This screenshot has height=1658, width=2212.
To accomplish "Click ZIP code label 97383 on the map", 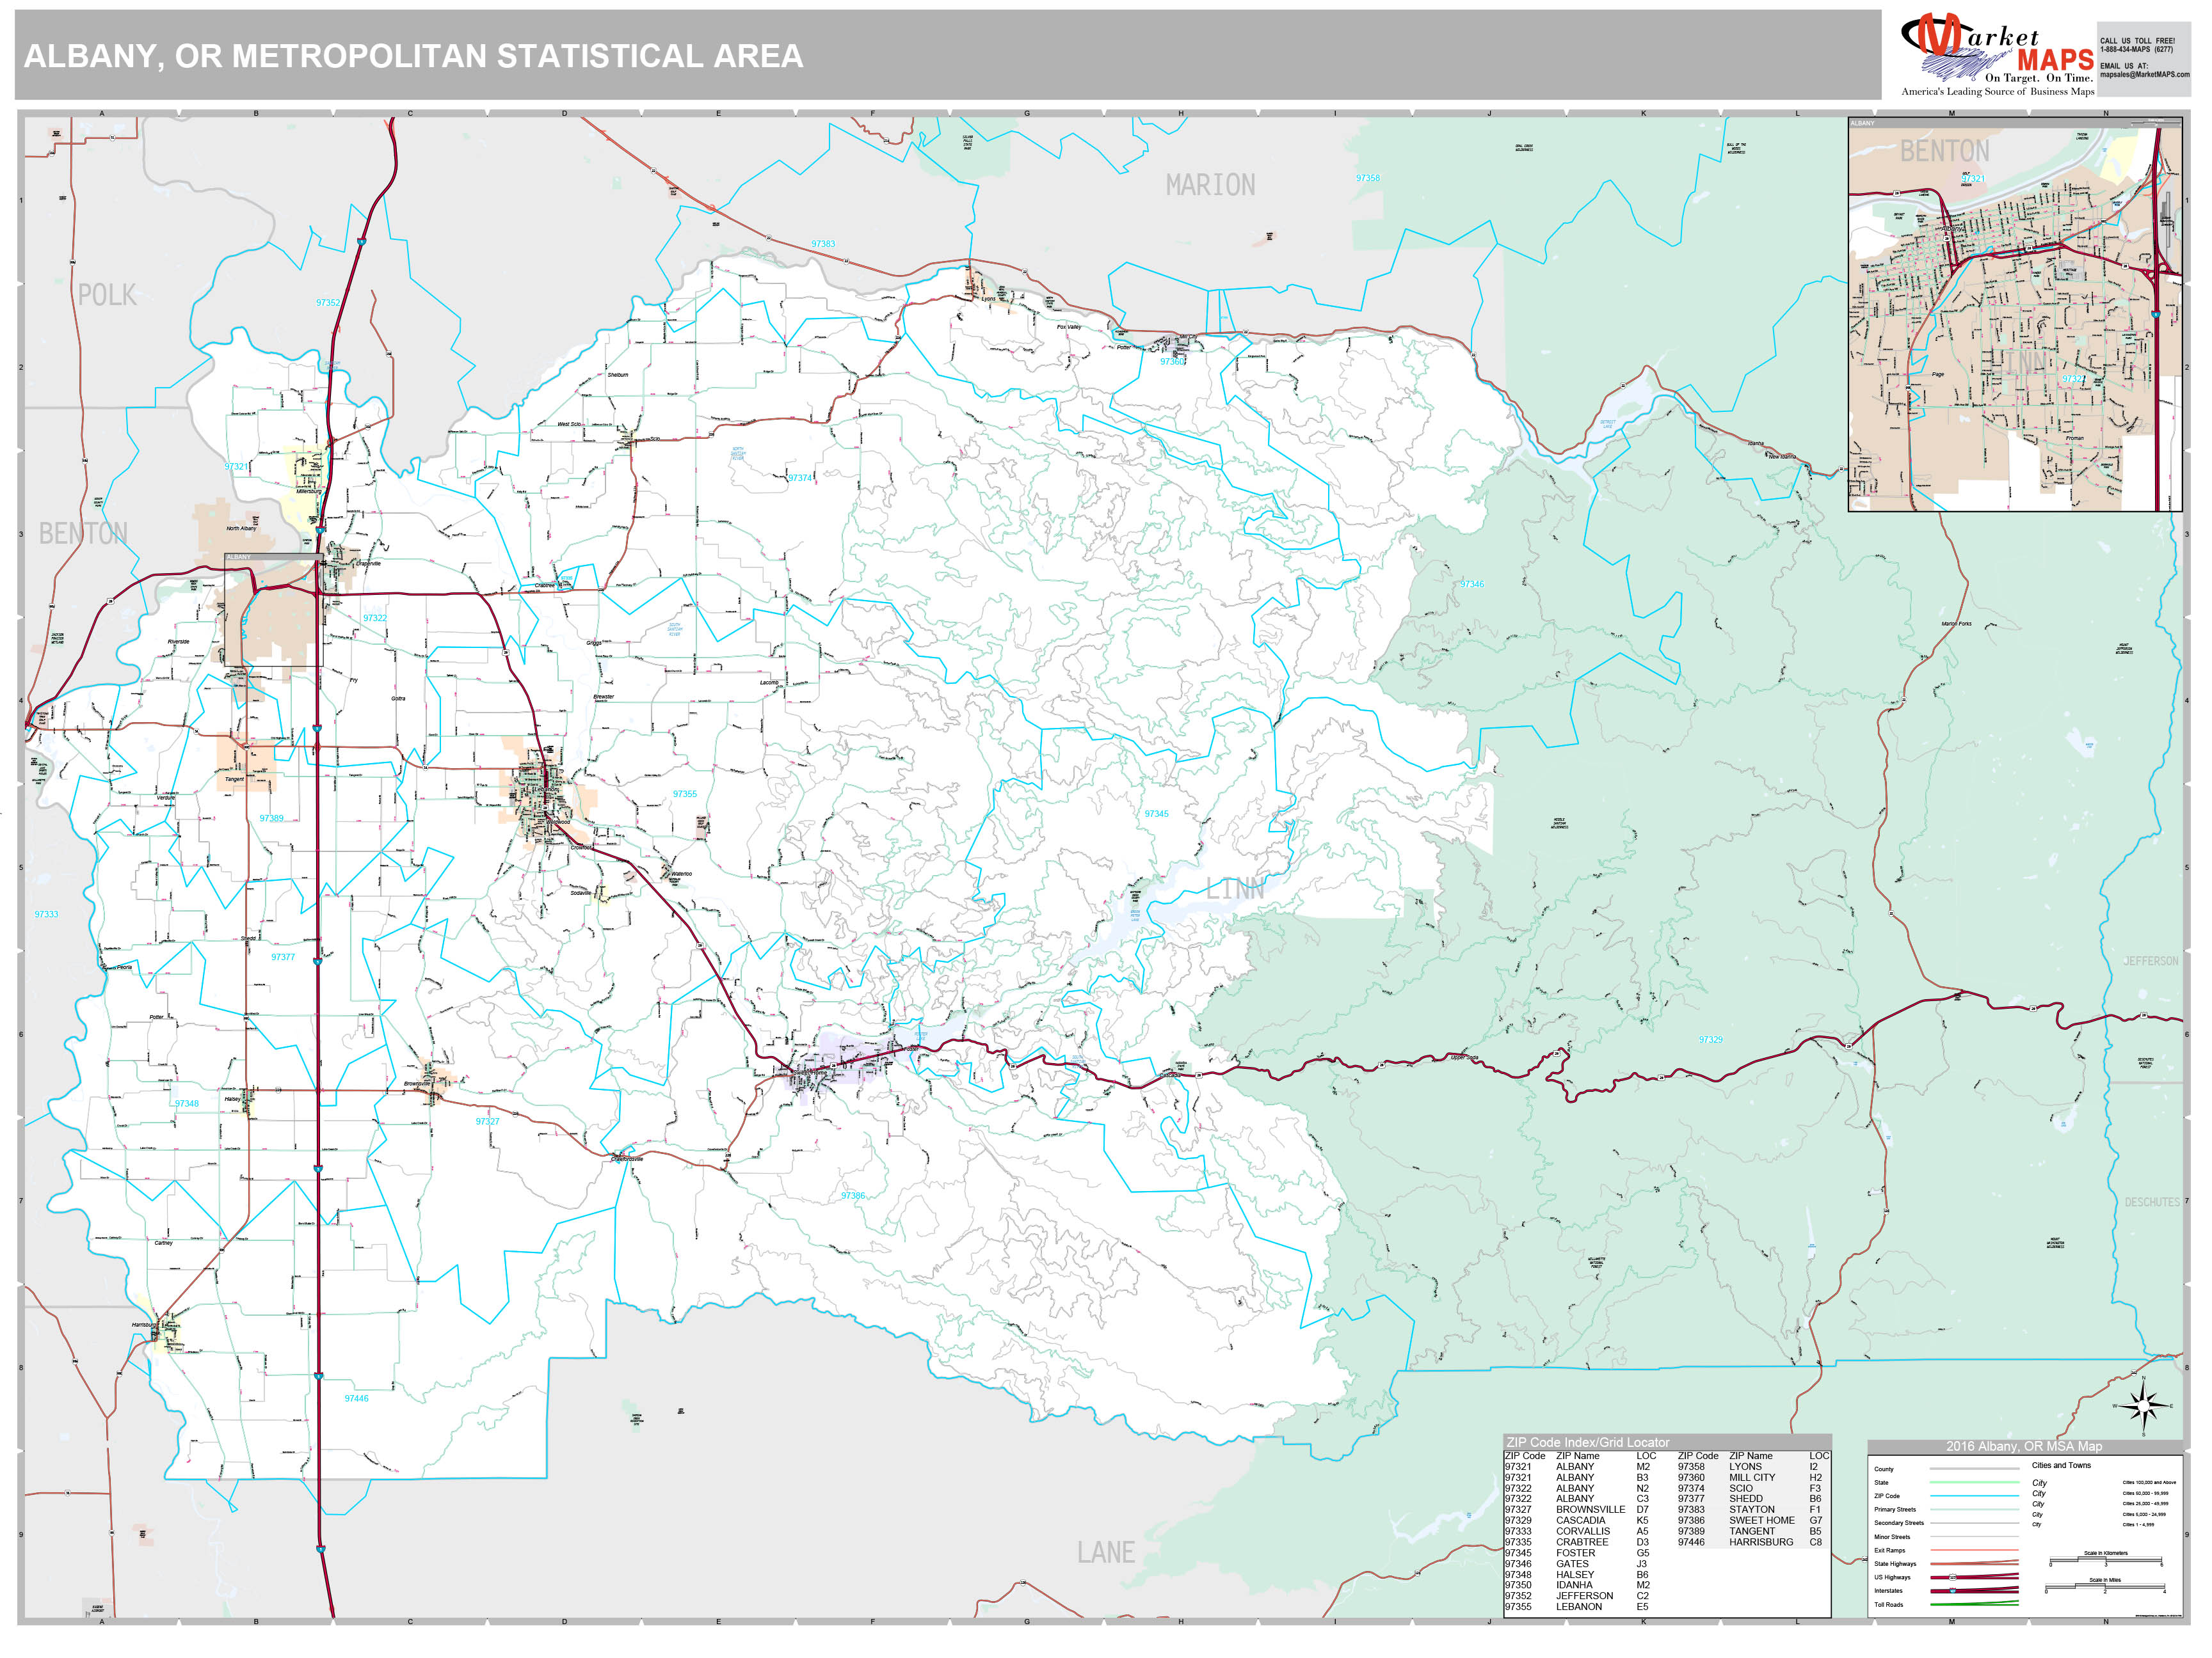I will tap(823, 244).
